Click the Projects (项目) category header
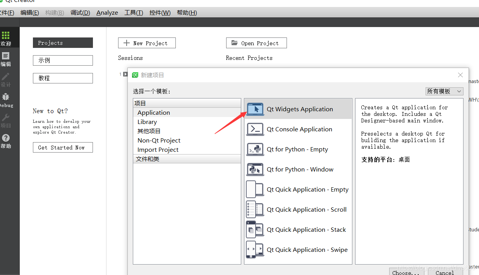 [187, 103]
